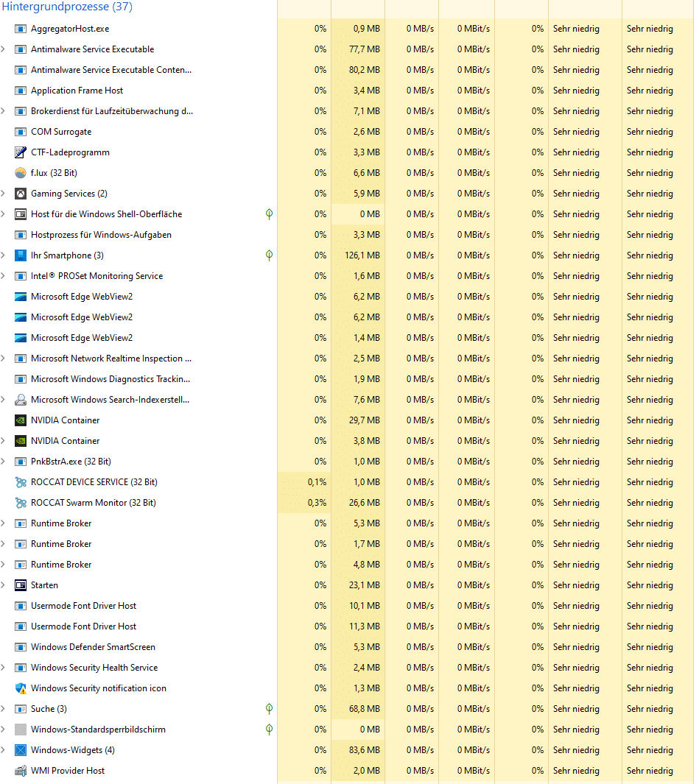The width and height of the screenshot is (699, 784).
Task: Expand the PnkBstrA.exe (32 Bit) row
Action: point(3,462)
